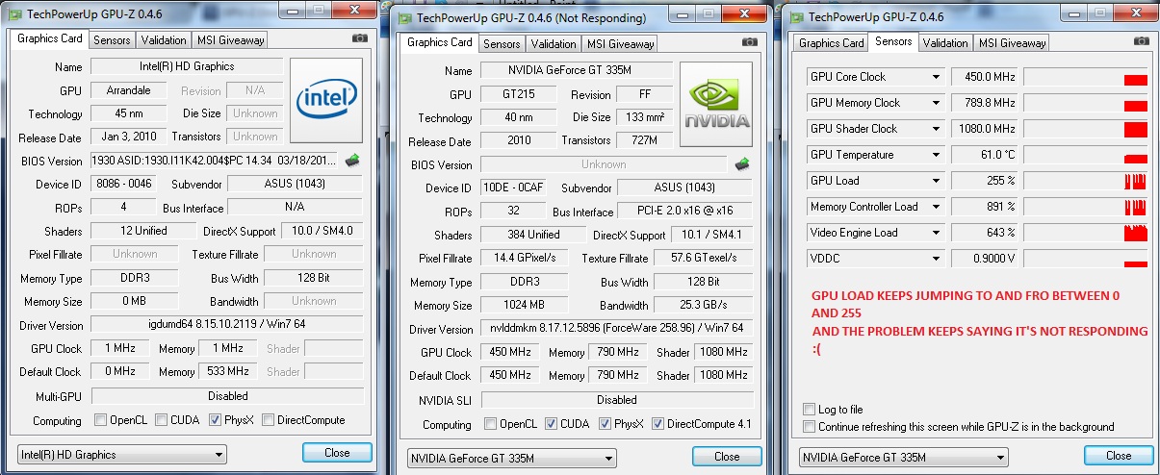Switch to Sensors tab in Intel window

click(x=112, y=40)
